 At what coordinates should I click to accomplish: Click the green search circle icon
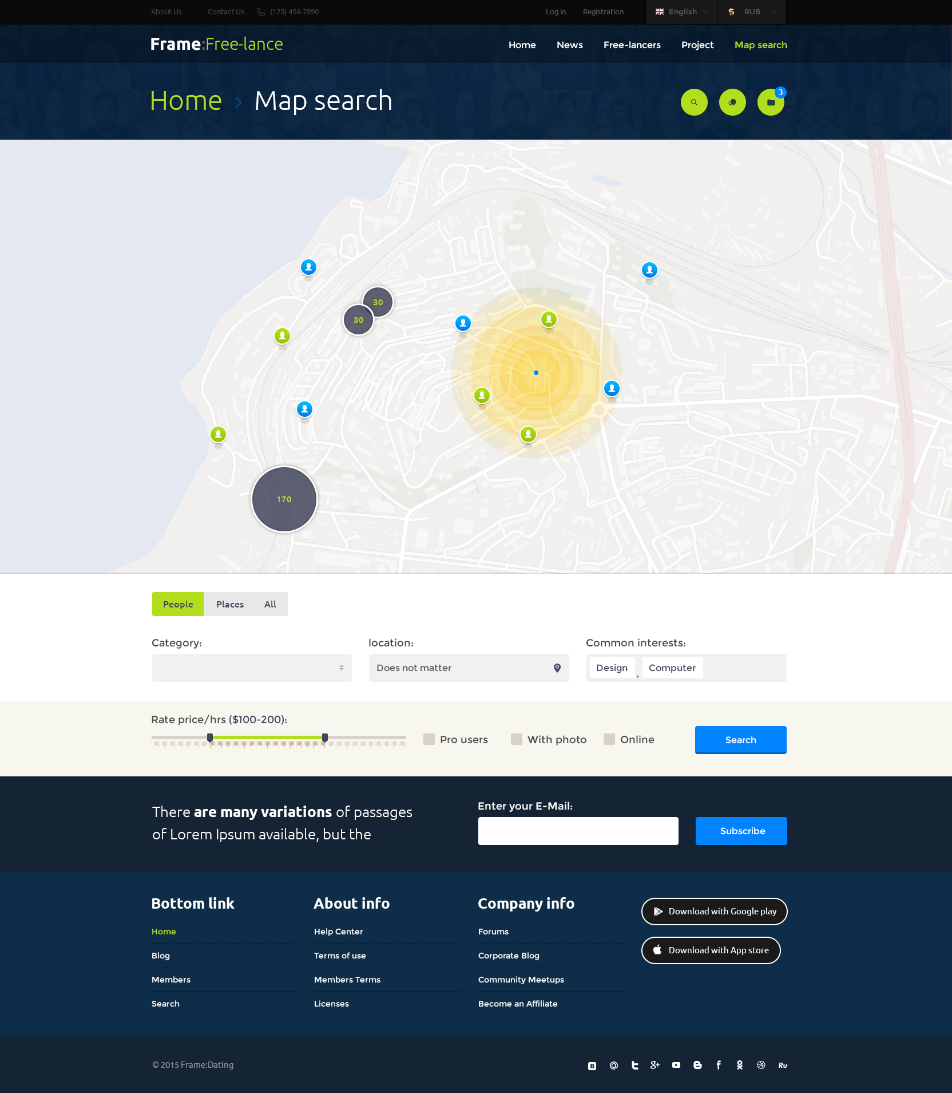pos(694,102)
